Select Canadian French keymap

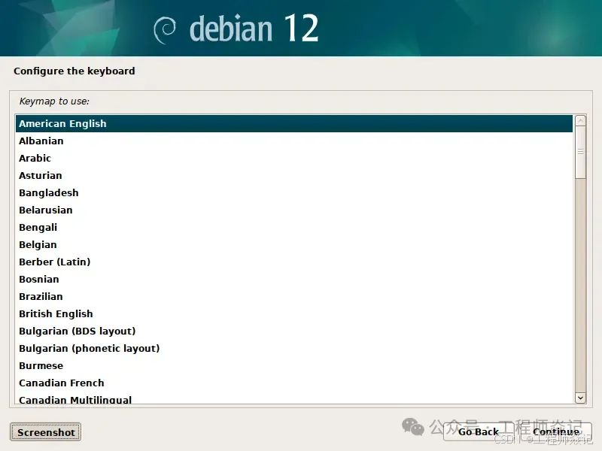pos(294,383)
